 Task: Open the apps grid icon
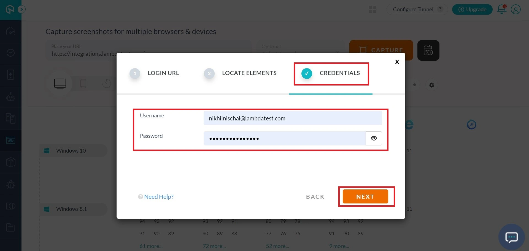pos(373,10)
